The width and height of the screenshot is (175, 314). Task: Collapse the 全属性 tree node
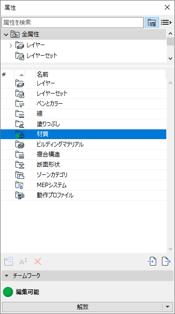[6, 34]
